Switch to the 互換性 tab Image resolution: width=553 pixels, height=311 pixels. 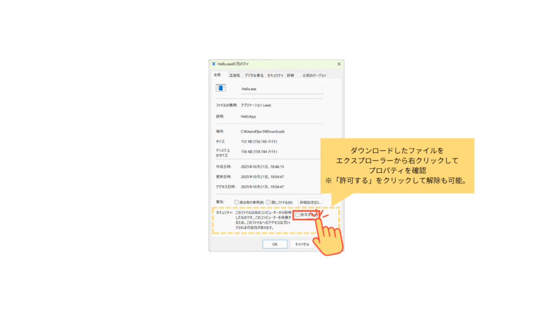(x=234, y=75)
